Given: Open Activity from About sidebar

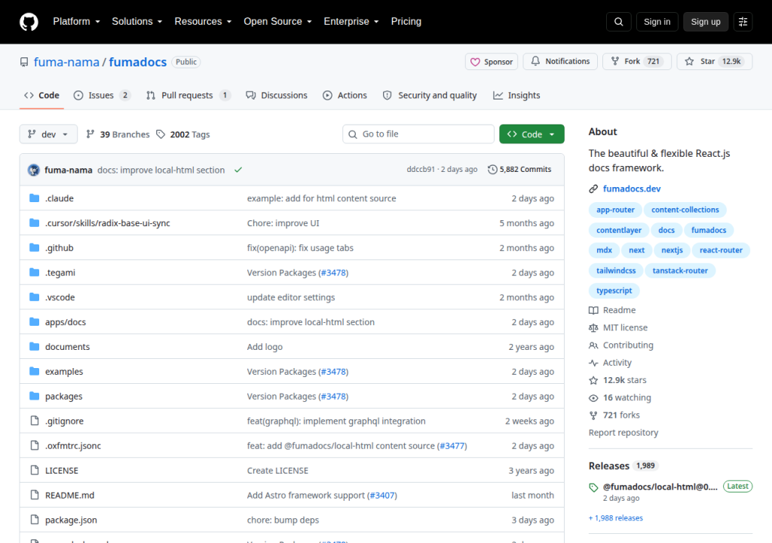Looking at the screenshot, I should (x=610, y=363).
